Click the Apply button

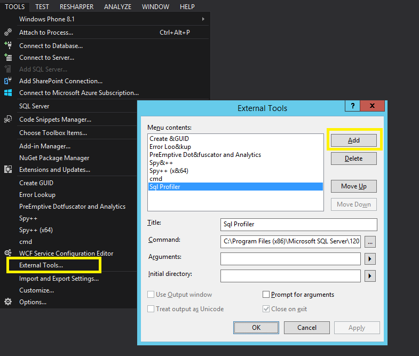click(357, 328)
